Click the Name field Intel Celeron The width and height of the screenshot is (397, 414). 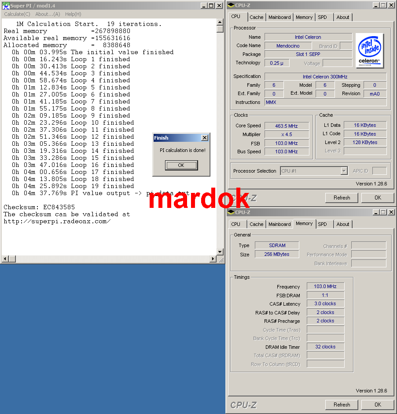308,37
